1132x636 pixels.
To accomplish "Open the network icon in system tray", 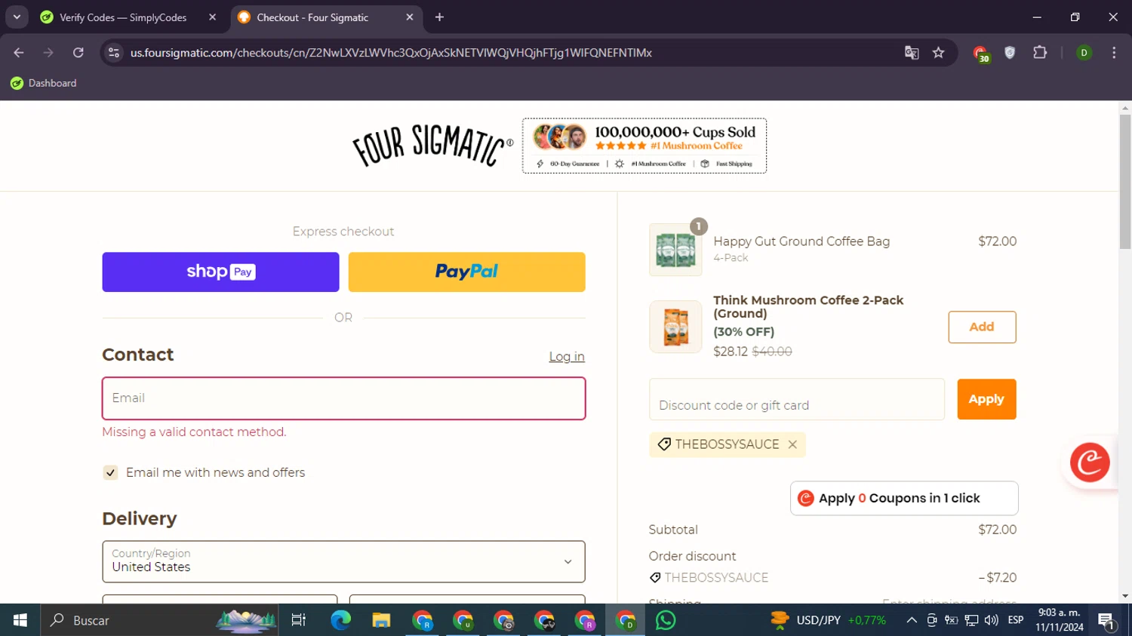I will (x=971, y=620).
